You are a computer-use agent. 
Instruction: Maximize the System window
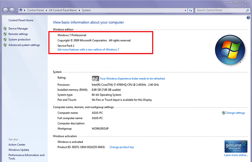tap(237, 2)
